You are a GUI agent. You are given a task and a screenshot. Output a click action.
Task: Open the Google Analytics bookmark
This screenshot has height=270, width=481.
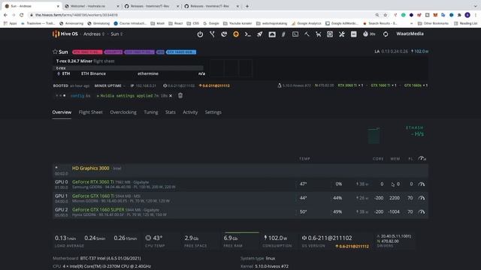pyautogui.click(x=306, y=23)
